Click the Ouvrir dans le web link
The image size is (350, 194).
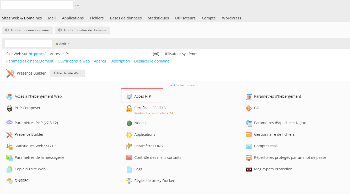tap(74, 61)
